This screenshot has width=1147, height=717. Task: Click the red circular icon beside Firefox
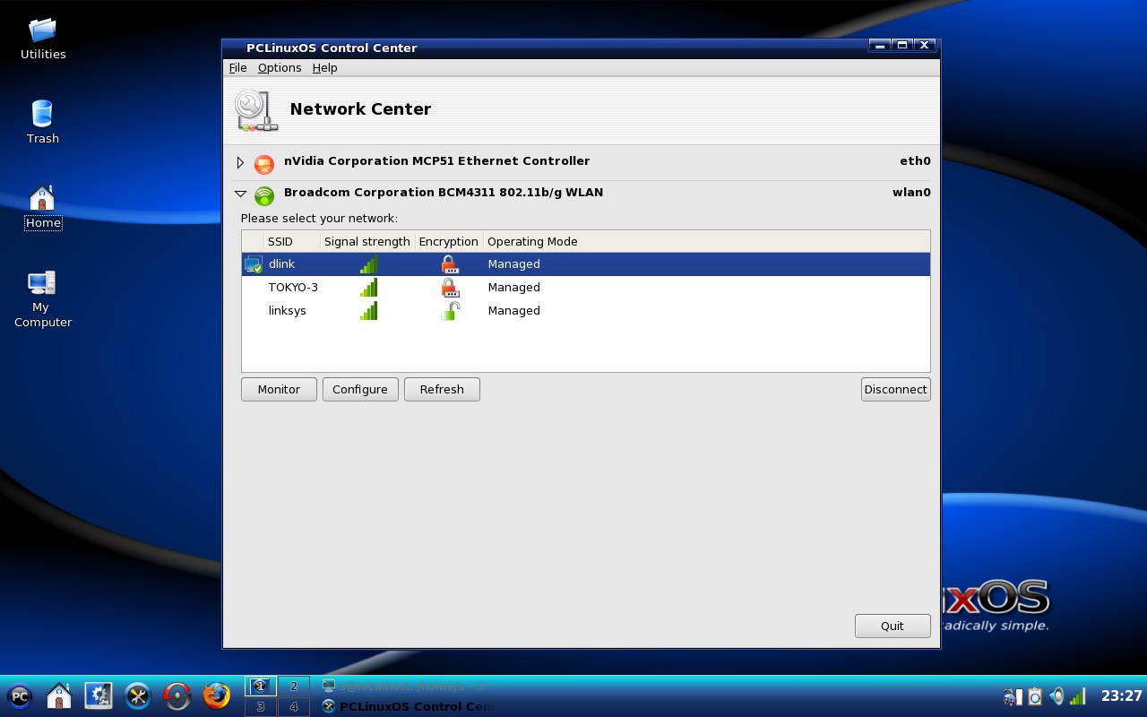pyautogui.click(x=177, y=695)
